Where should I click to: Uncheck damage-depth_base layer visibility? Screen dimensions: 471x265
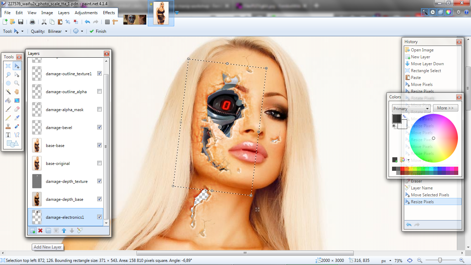[x=99, y=199]
